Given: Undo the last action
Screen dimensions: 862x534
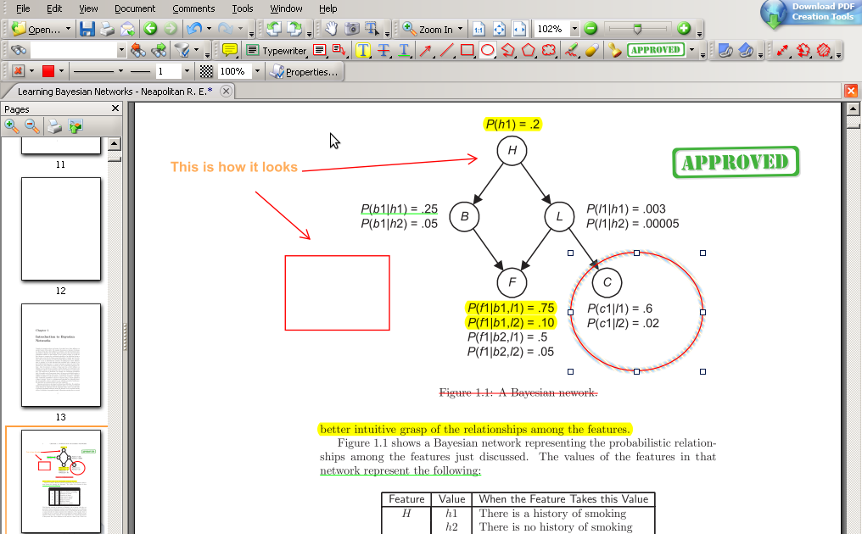Looking at the screenshot, I should [x=193, y=29].
